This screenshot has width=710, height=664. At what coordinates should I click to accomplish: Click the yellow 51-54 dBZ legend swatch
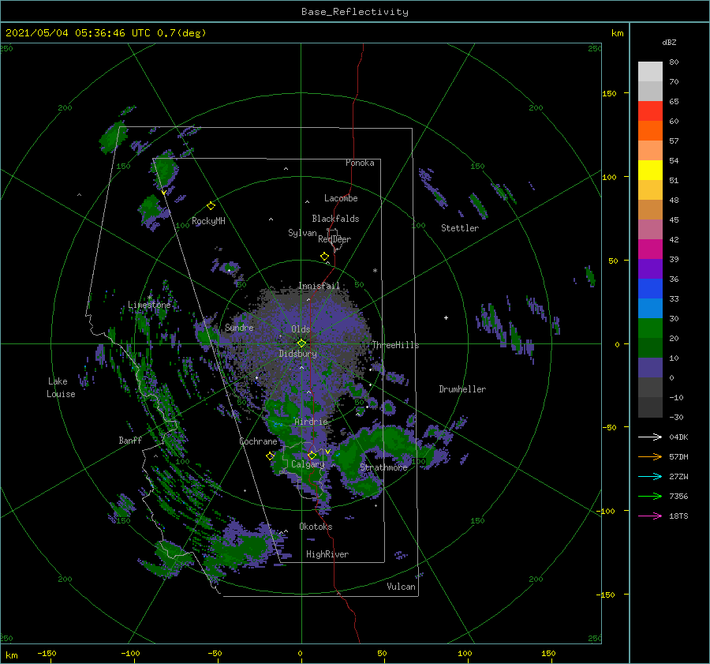click(650, 170)
